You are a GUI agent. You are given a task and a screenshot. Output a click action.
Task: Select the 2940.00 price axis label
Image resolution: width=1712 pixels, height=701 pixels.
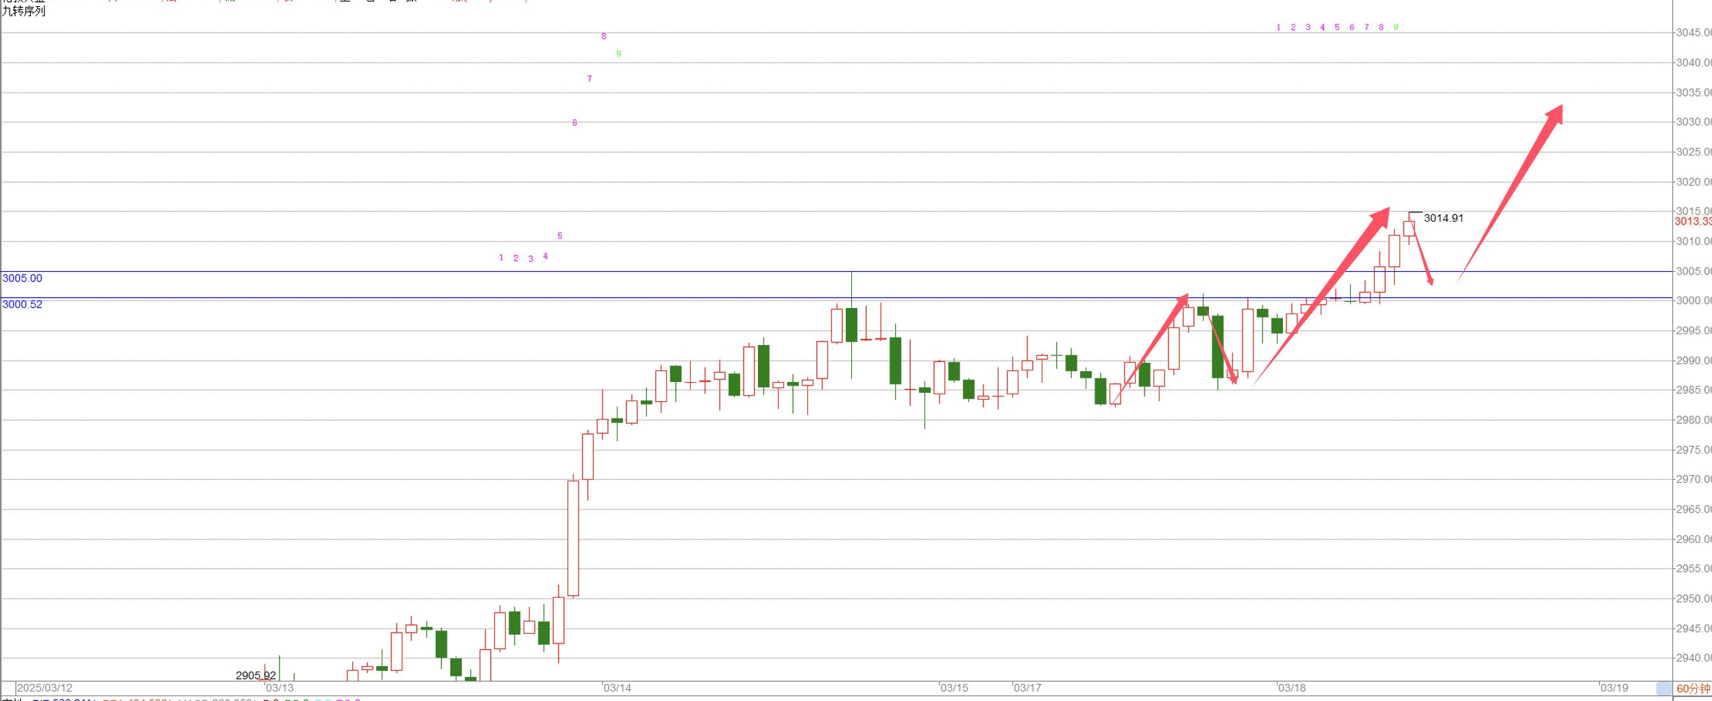[1693, 658]
